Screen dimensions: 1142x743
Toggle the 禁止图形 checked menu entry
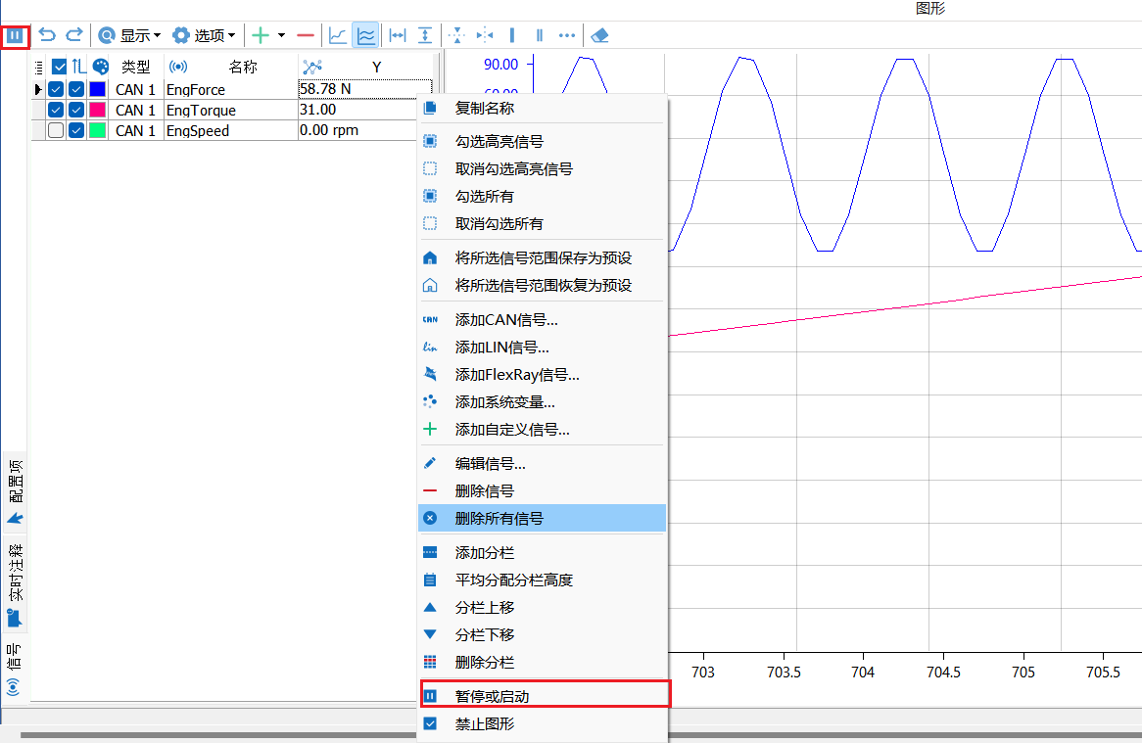pos(543,724)
